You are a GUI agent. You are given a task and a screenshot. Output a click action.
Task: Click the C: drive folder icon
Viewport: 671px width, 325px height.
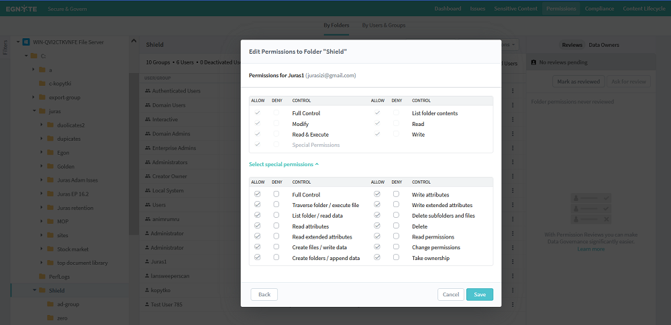pos(34,56)
